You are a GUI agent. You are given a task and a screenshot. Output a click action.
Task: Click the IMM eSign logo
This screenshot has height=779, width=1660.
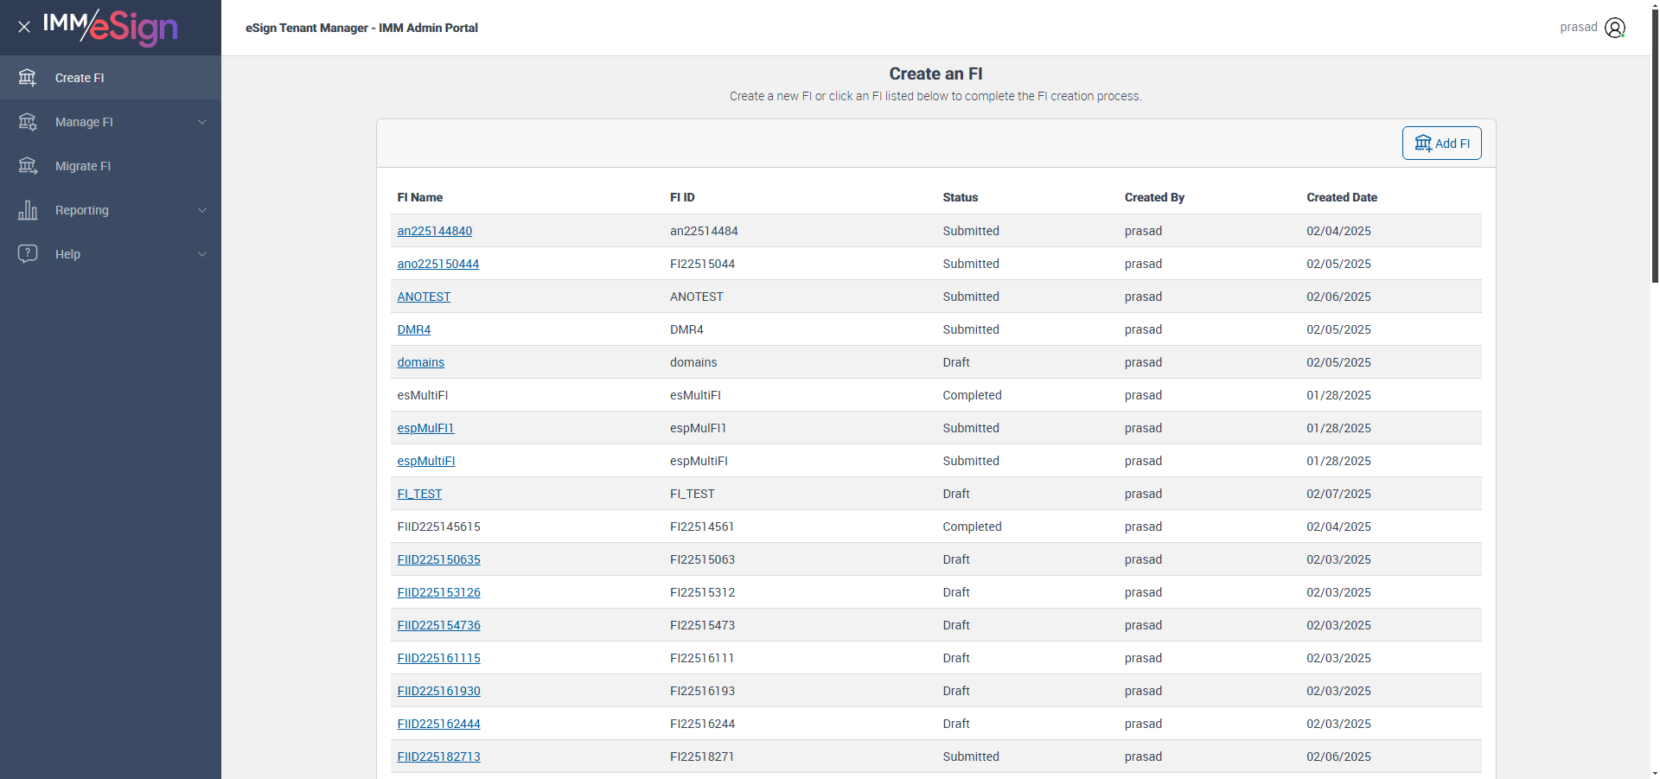pos(111,27)
